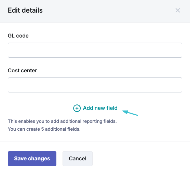
Task: Select the additional reporting fields help text
Action: 62,121
